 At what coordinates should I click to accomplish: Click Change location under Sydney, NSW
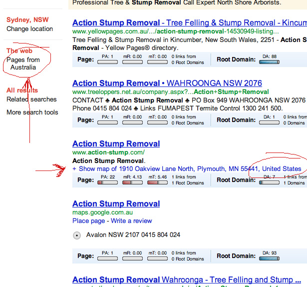point(29,29)
